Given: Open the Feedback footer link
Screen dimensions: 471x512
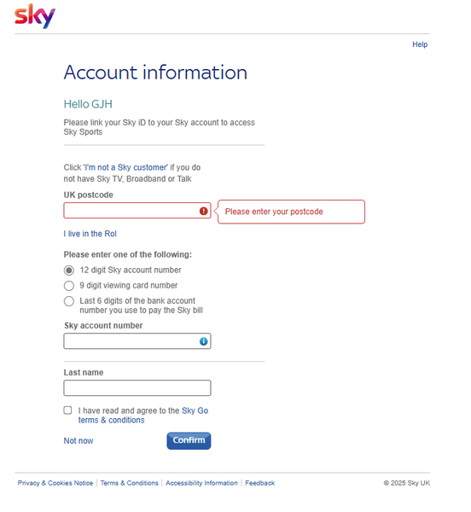Looking at the screenshot, I should [x=259, y=483].
